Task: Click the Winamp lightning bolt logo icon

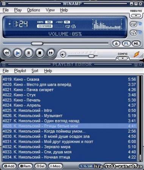Action: point(136,55)
